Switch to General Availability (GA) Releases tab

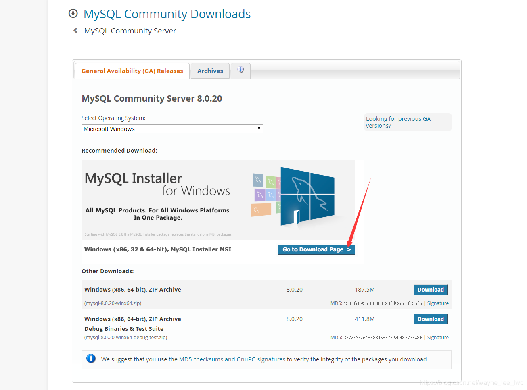132,71
